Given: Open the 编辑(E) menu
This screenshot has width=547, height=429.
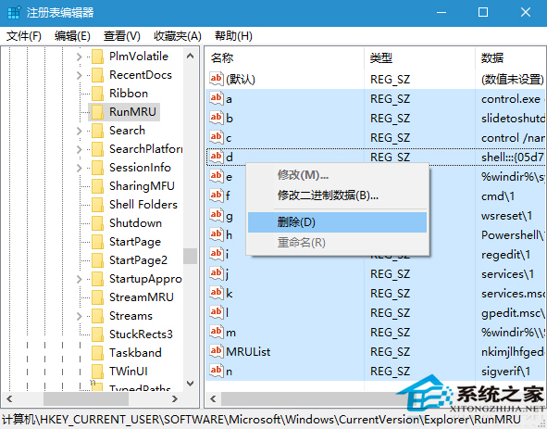Looking at the screenshot, I should click(x=72, y=35).
